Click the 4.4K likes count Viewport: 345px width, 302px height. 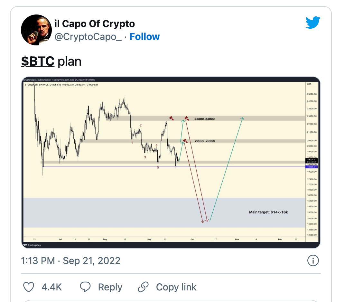[52, 287]
